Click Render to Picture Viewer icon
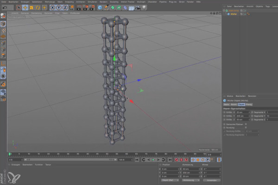The height and width of the screenshot is (185, 278). pyautogui.click(x=85, y=7)
